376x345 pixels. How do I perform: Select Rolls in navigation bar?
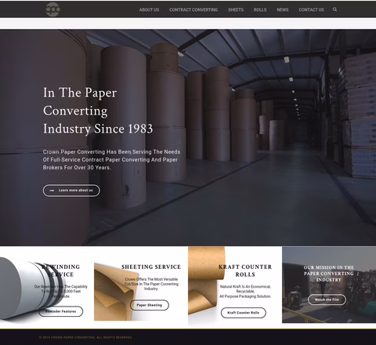260,9
